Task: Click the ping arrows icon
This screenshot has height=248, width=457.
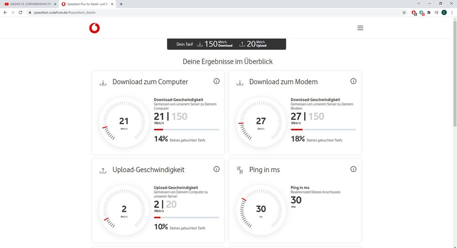Action: 240,170
